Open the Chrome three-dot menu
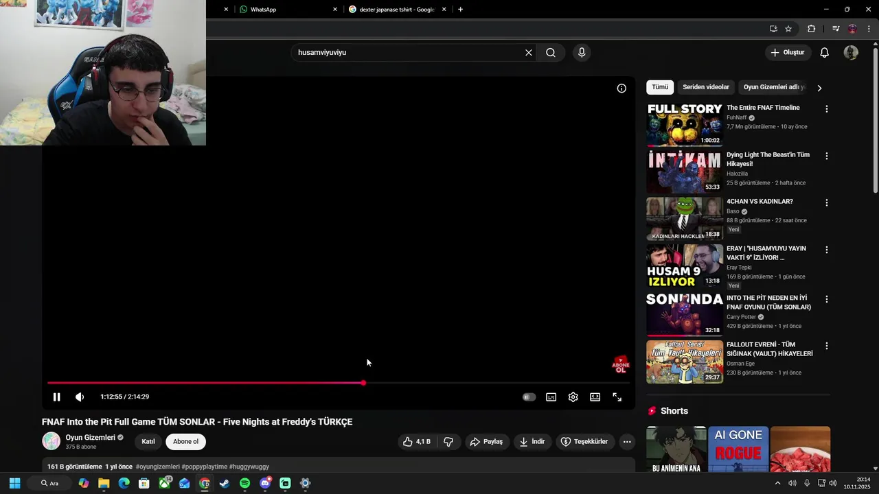Screen dimensions: 879x494 (x=869, y=29)
